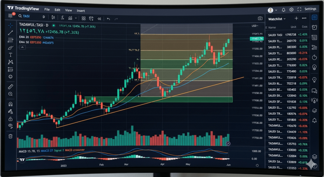
Task: Open the fx indicators dialog
Action: 62,18
